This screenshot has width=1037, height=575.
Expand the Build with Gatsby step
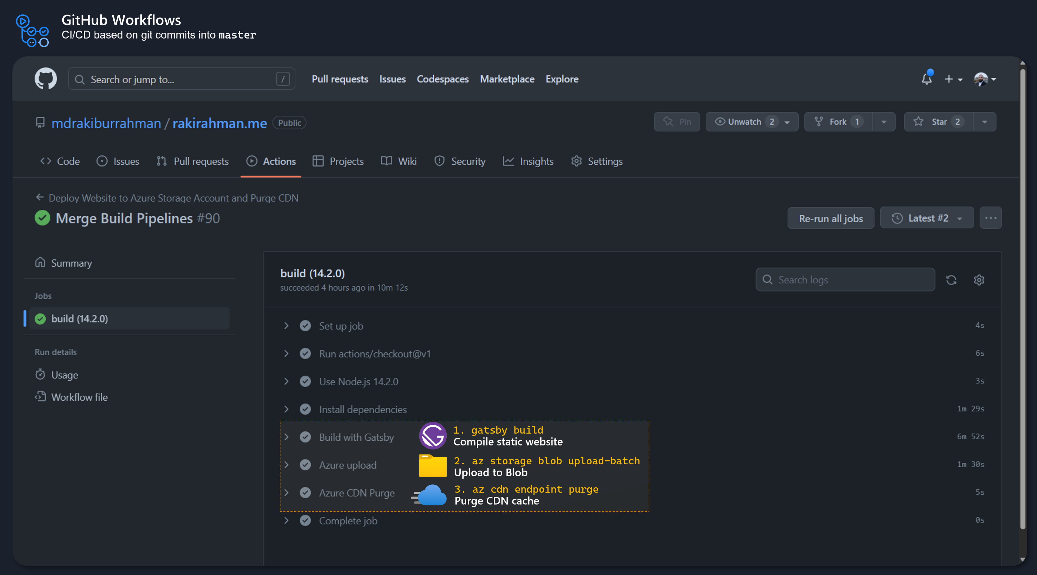click(x=286, y=437)
